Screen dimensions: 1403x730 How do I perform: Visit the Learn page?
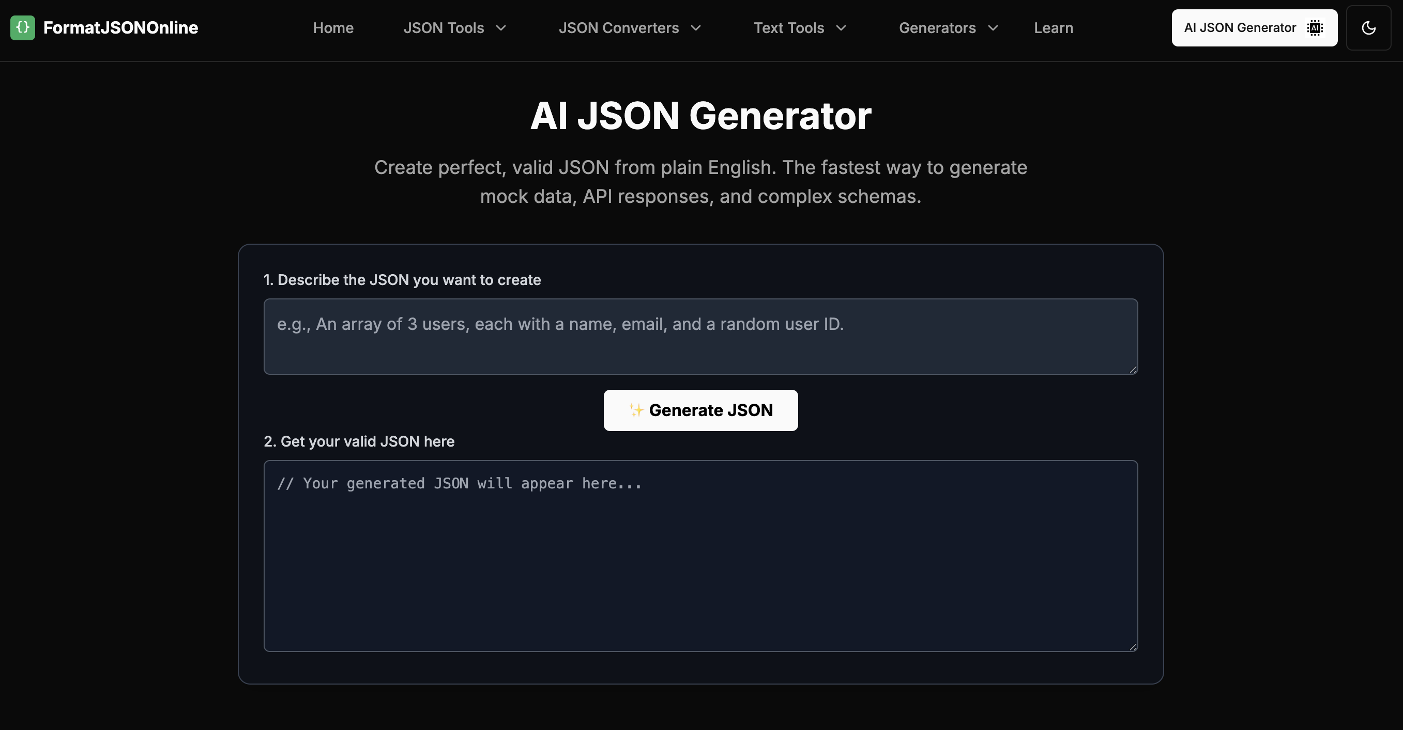(x=1054, y=28)
